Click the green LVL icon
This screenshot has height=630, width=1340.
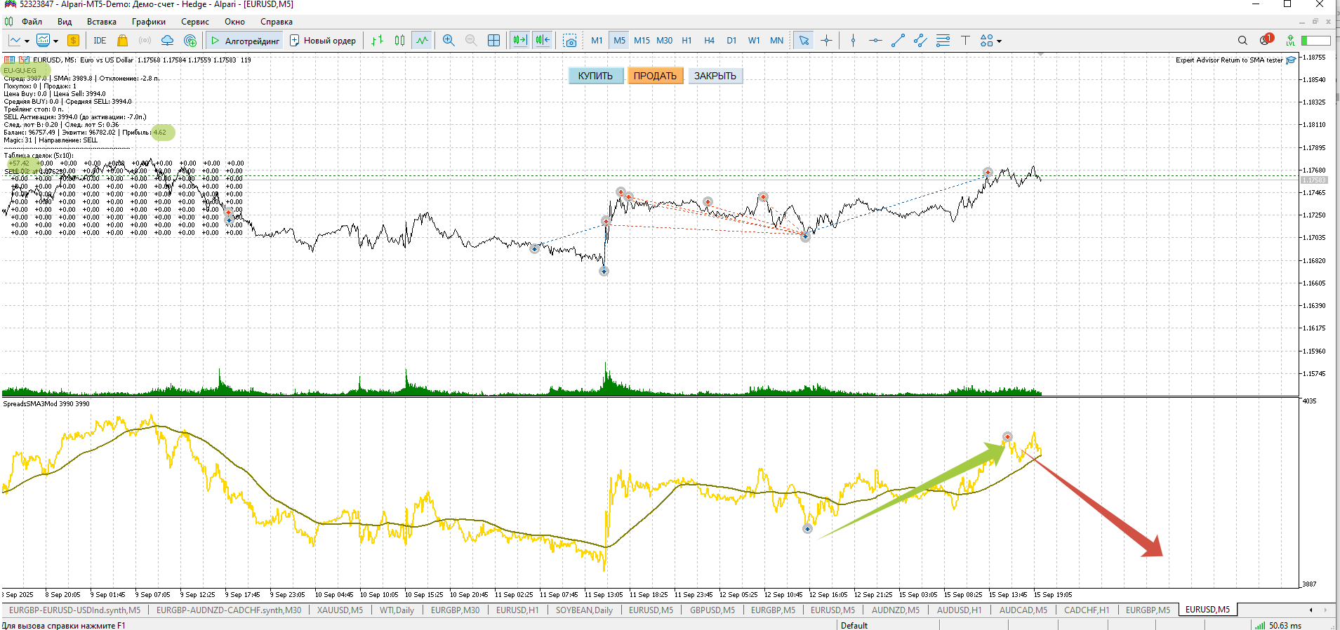point(1290,41)
